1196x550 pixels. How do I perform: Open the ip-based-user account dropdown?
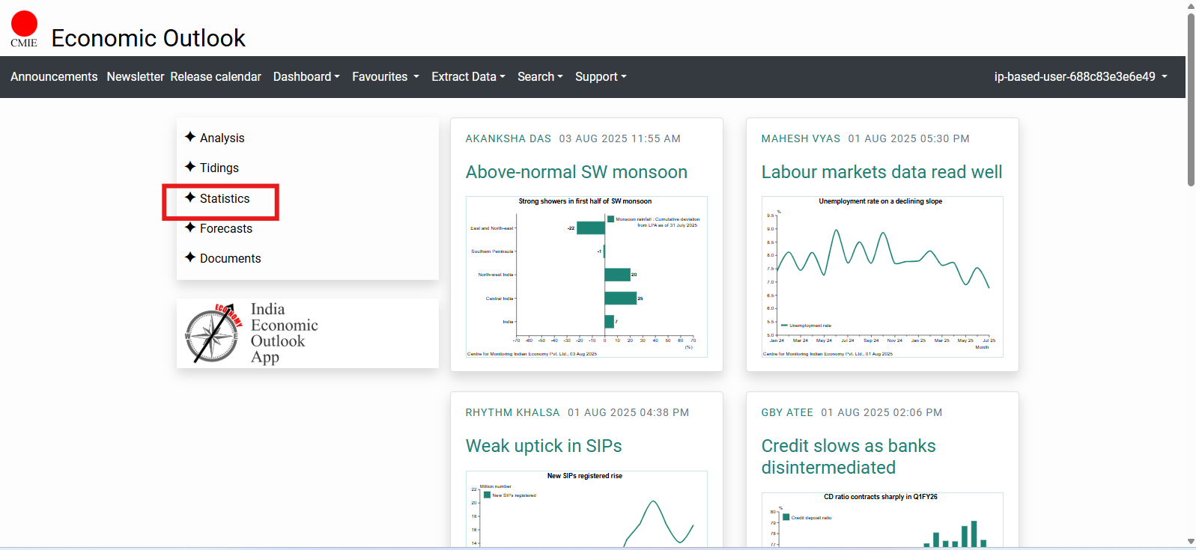pos(1080,77)
